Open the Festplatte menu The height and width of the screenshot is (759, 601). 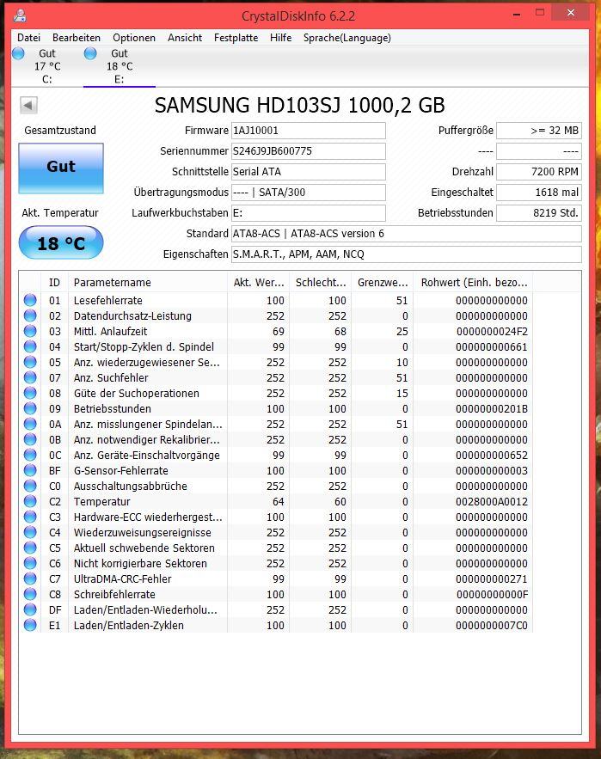[236, 38]
